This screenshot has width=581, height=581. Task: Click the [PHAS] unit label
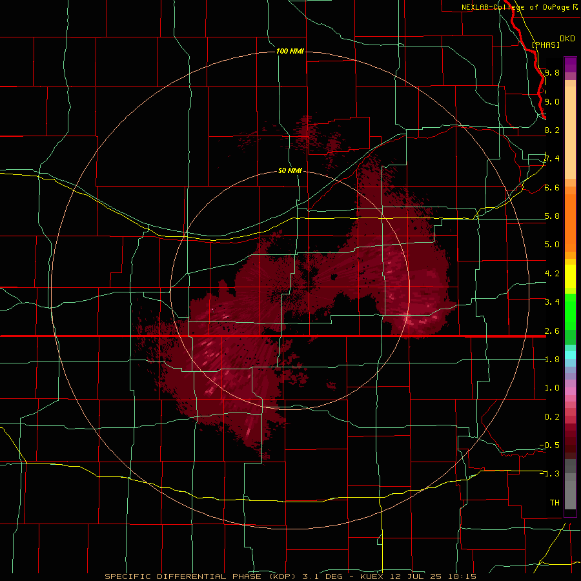tap(545, 45)
